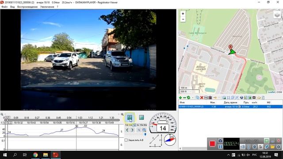Click timeline zoom-out magnifier at left
Image resolution: width=283 pixels, height=159 pixels.
coord(2,114)
